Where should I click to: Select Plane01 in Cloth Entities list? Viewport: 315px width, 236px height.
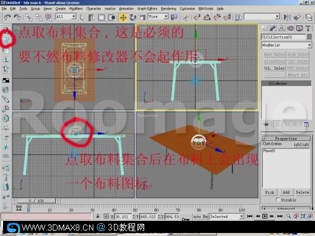270,151
